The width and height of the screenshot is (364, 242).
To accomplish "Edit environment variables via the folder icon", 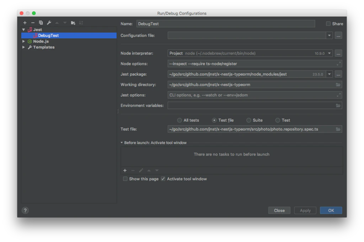I will click(338, 105).
